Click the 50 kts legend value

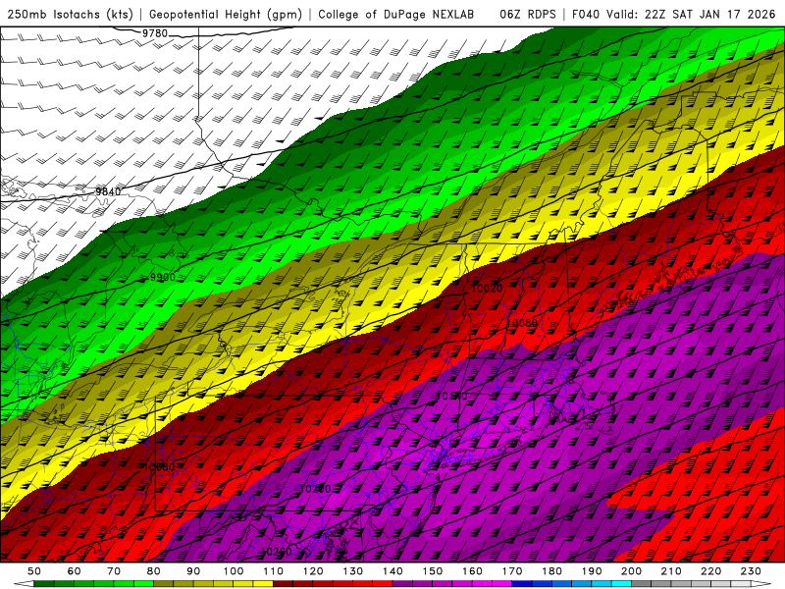pos(34,571)
